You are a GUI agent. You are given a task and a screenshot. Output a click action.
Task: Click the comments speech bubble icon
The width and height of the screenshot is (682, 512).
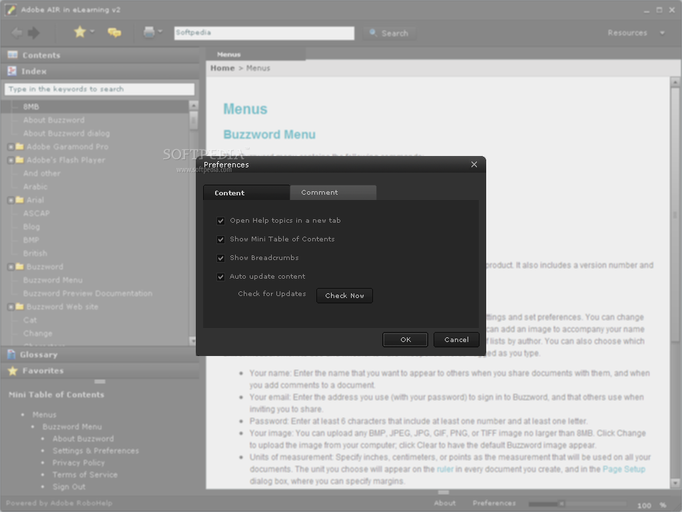click(115, 32)
